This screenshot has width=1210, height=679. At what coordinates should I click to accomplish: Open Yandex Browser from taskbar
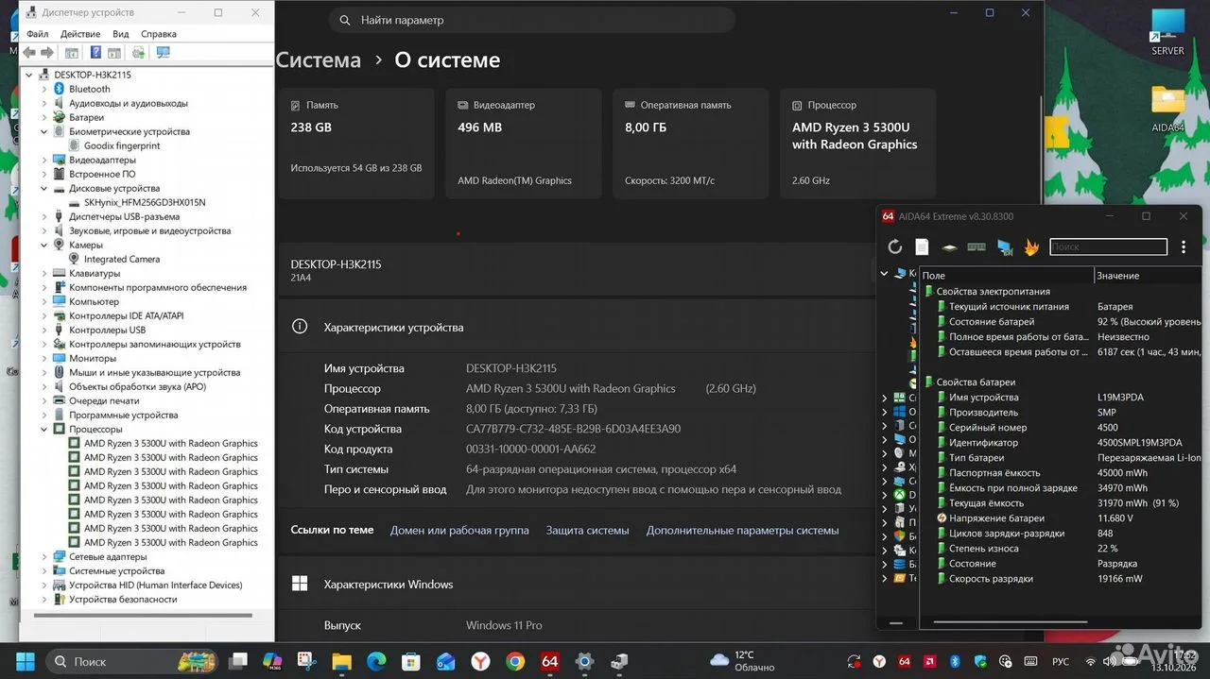pos(480,661)
